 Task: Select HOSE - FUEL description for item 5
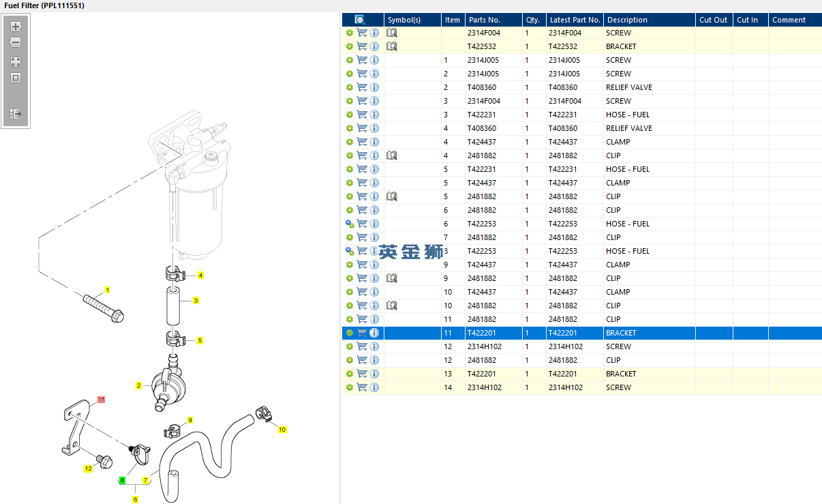tap(628, 169)
